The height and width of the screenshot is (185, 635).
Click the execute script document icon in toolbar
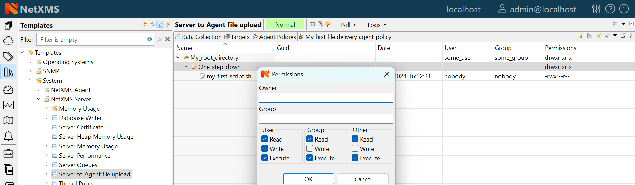[x=320, y=24]
